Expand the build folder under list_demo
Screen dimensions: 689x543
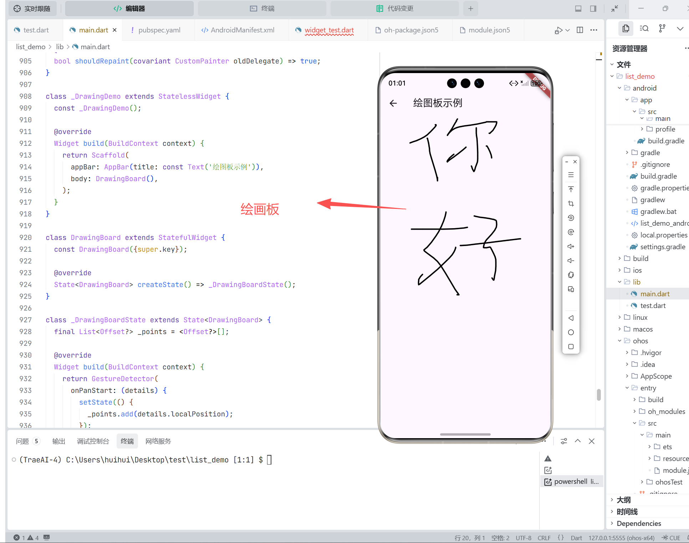point(640,258)
